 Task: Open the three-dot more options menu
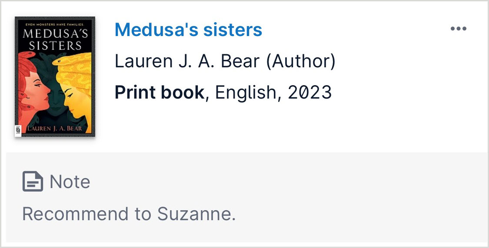458,29
